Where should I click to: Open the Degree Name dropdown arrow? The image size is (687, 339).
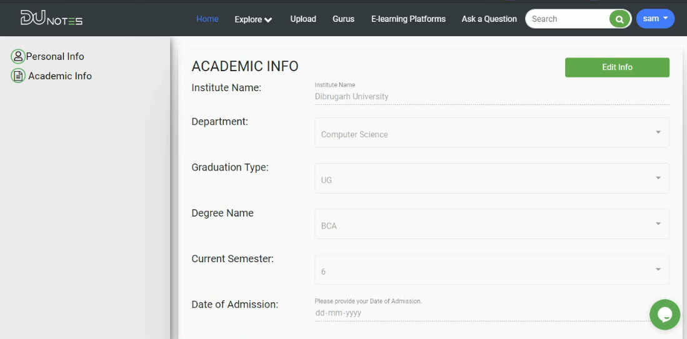658,224
